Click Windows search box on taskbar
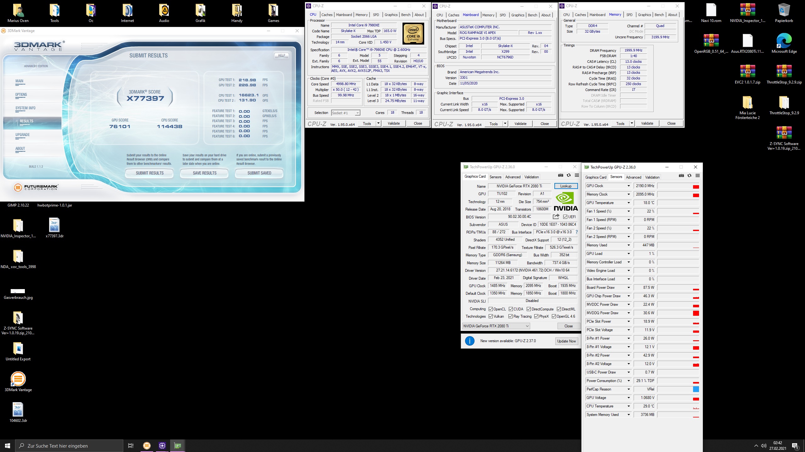Image resolution: width=805 pixels, height=452 pixels. pos(69,446)
